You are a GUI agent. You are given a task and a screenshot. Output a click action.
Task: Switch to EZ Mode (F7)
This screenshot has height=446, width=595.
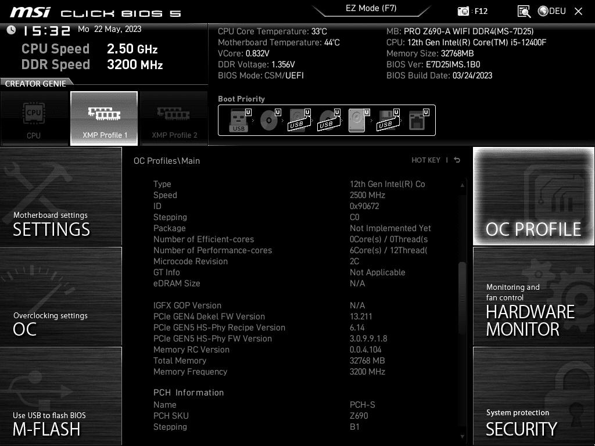click(371, 9)
